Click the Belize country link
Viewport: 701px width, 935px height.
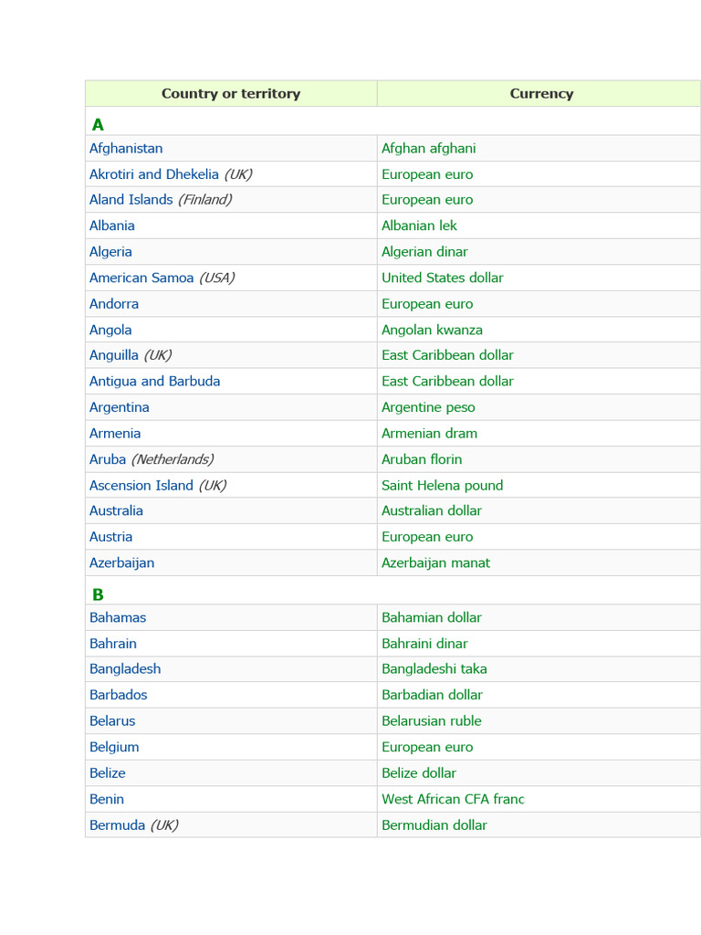108,773
